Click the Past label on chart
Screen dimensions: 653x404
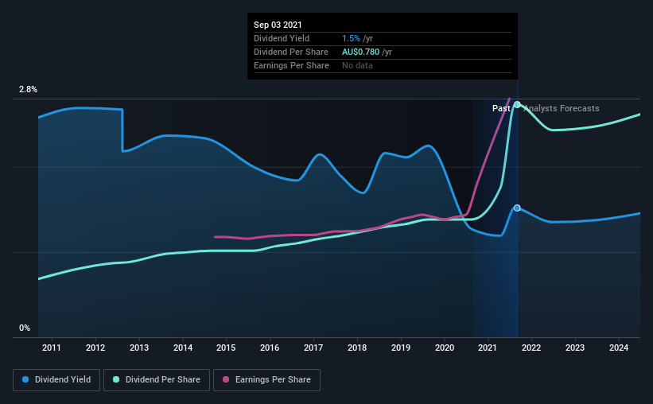pos(501,108)
